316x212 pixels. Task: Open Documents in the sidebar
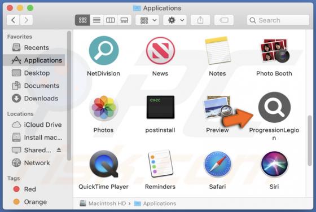[x=34, y=86]
